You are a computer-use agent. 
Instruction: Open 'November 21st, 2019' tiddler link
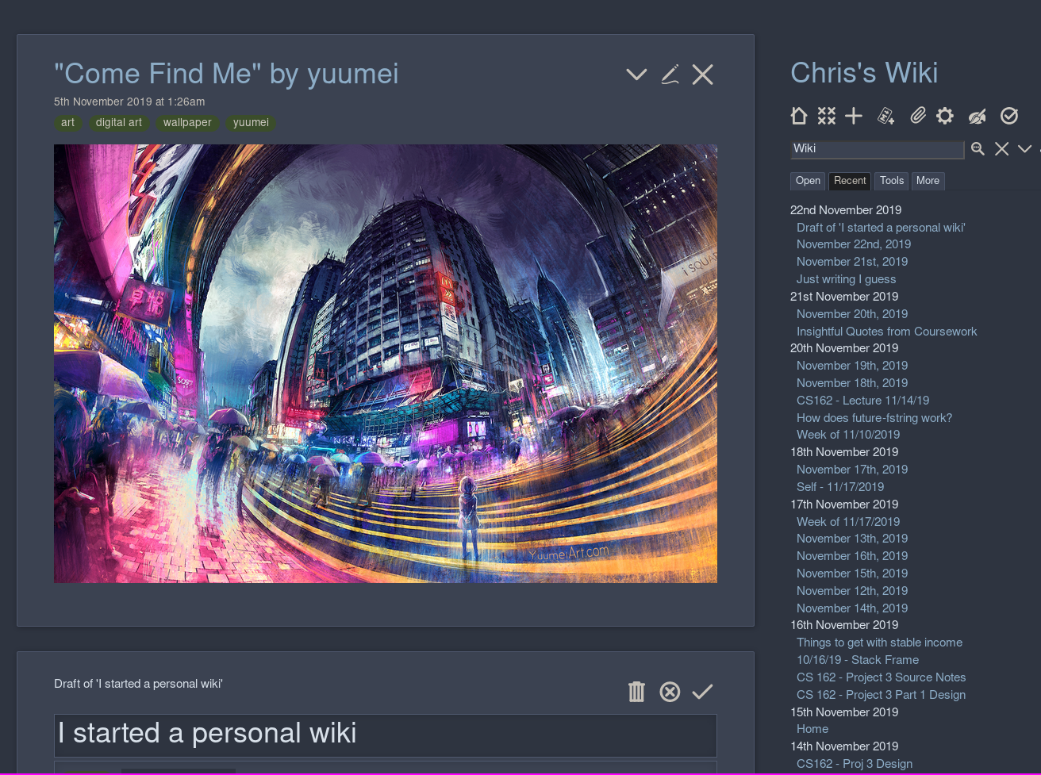coord(852,262)
